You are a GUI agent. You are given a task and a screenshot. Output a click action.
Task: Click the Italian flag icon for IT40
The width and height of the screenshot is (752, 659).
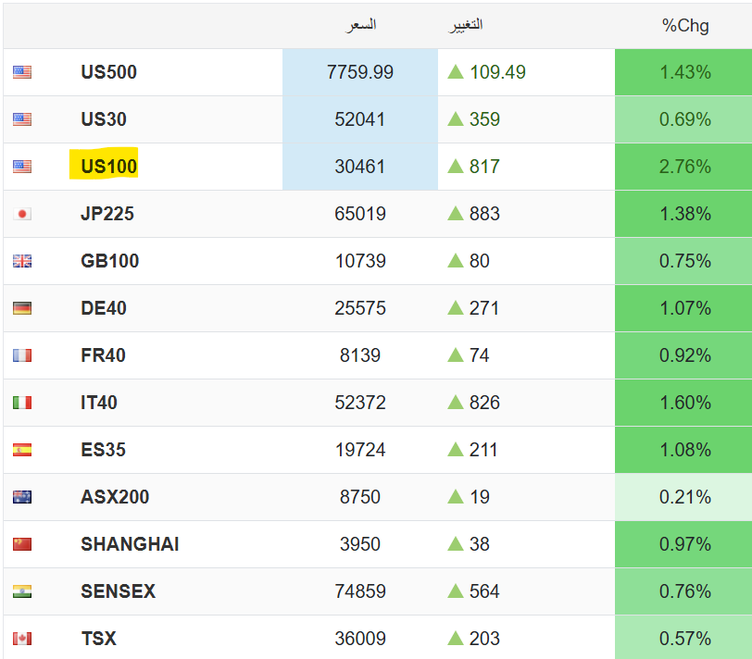point(22,403)
